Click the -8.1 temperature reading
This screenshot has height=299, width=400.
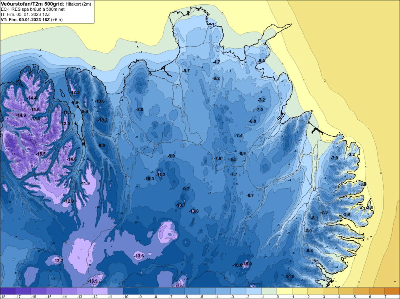coord(314,218)
